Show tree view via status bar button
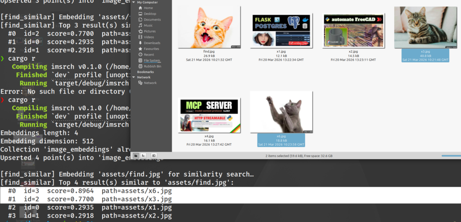Screen dimensions: 461x222 point(143,155)
